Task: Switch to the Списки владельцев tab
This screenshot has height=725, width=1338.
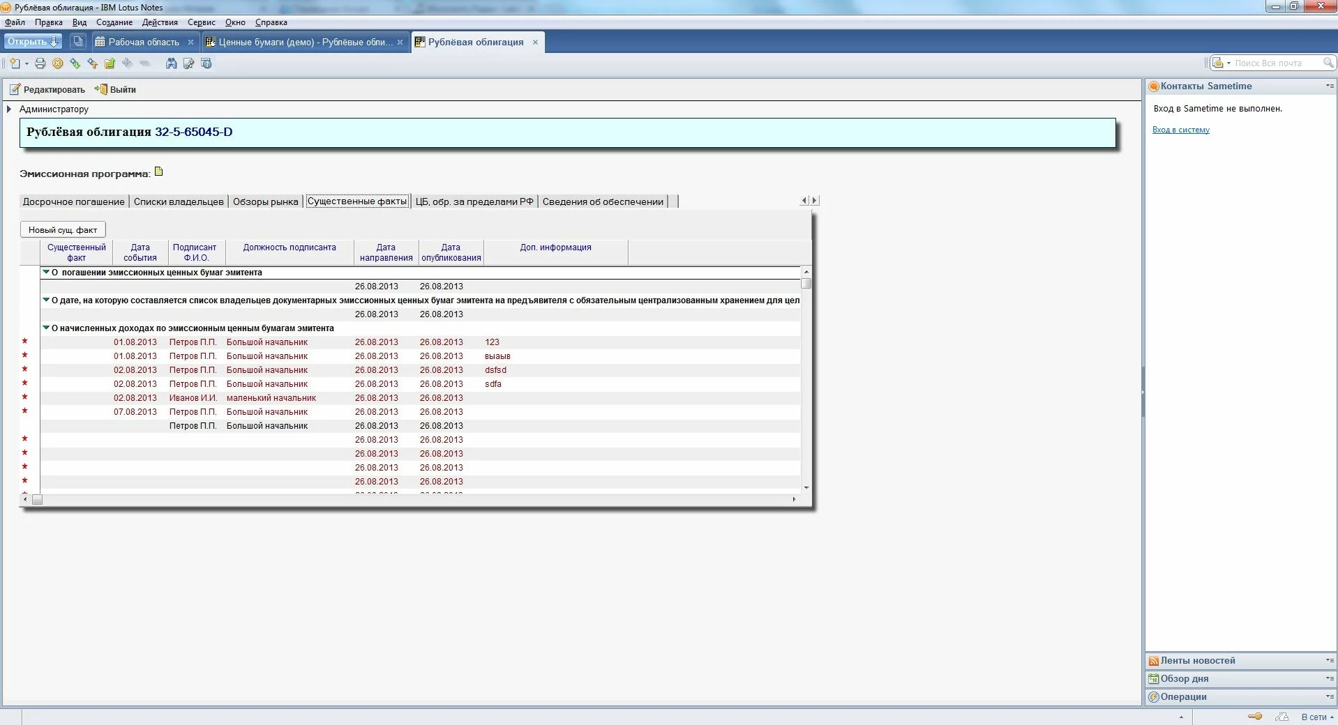Action: pos(179,201)
